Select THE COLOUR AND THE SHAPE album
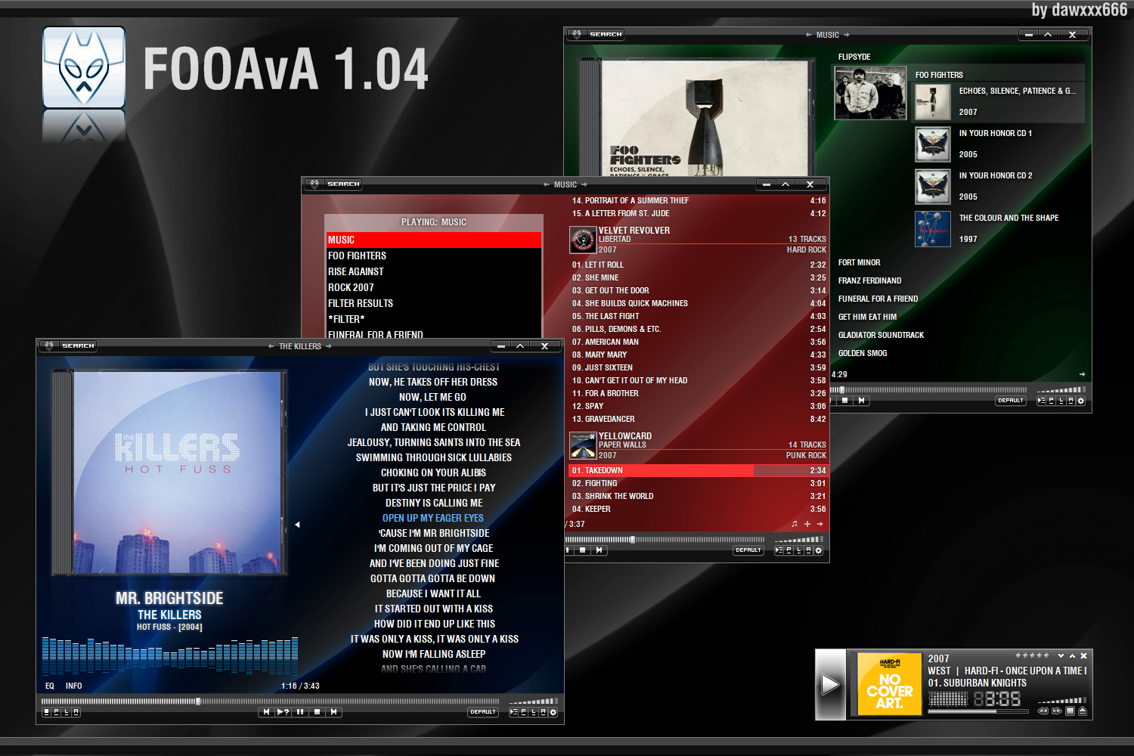Viewport: 1134px width, 756px height. click(998, 228)
